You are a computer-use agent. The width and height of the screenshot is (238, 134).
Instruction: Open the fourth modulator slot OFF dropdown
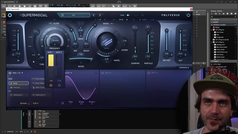pyautogui.click(x=154, y=73)
